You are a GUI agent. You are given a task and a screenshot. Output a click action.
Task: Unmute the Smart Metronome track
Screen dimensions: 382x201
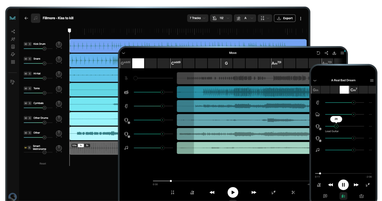(x=26, y=148)
